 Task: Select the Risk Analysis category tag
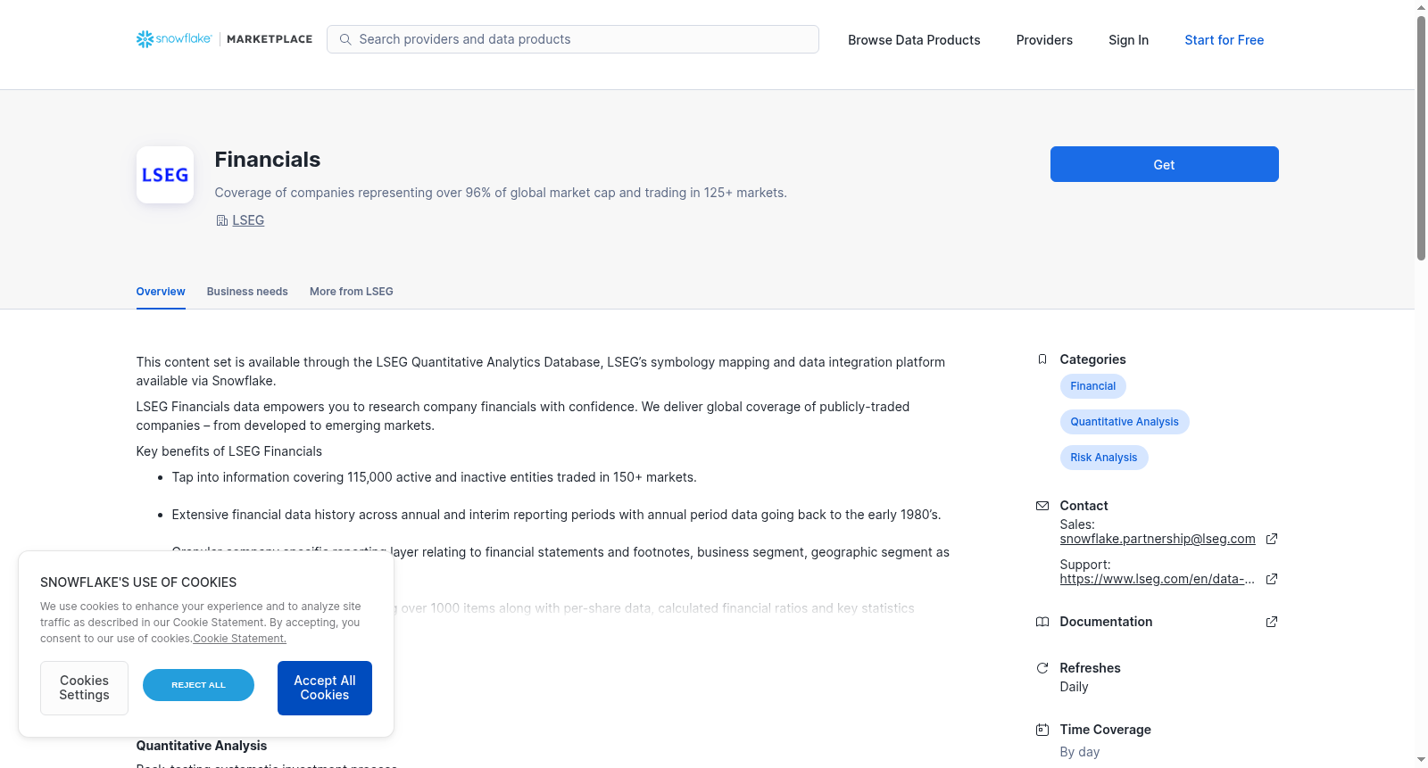1104,458
